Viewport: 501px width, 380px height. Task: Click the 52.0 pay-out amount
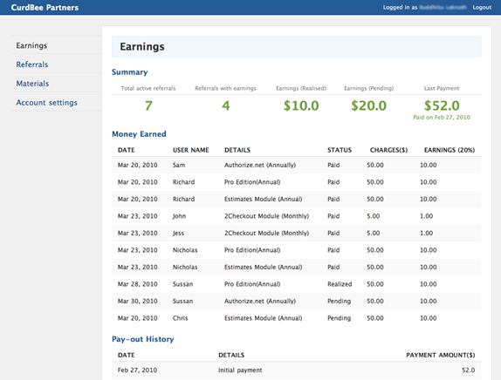point(469,370)
